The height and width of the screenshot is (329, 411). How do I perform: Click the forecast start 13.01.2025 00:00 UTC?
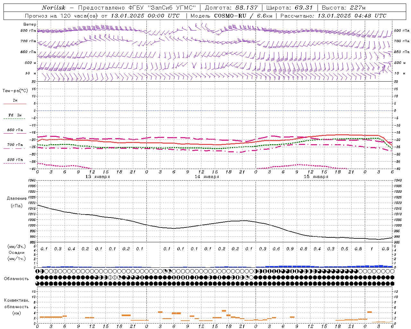145,16
